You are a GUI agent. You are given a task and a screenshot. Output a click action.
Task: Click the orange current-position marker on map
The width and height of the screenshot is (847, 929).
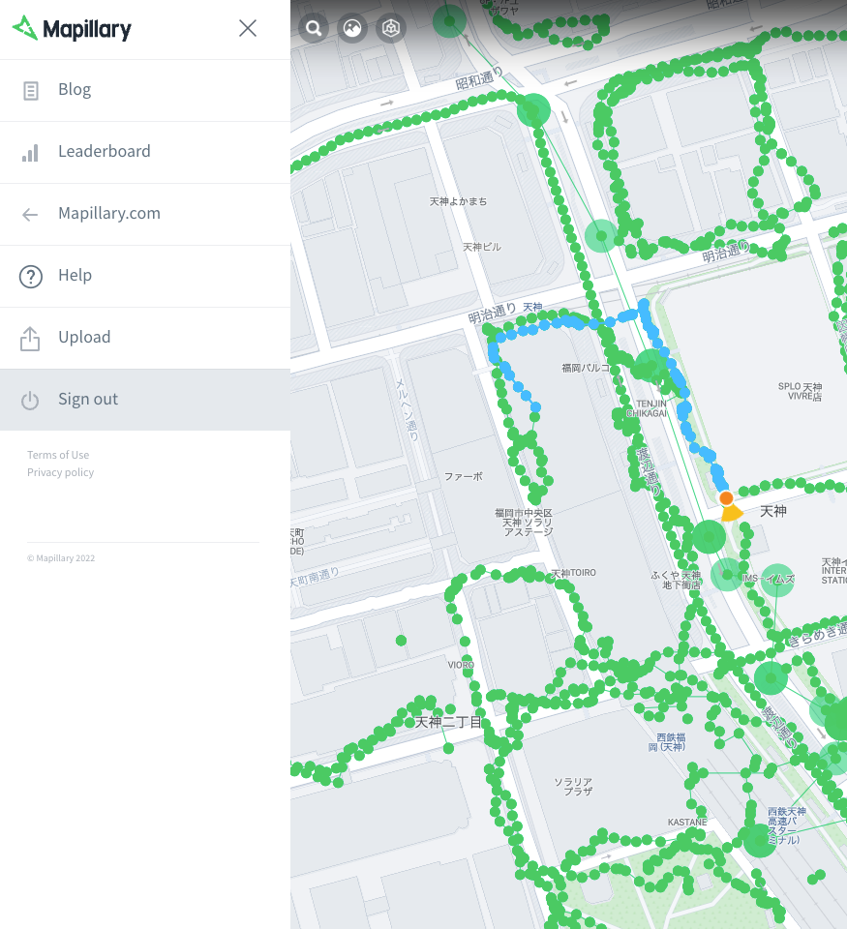pos(726,498)
